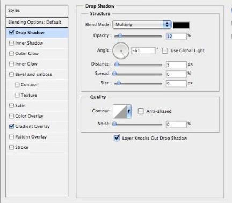This screenshot has width=232, height=203.
Task: Click the Opacity slider handle
Action: (120, 35)
